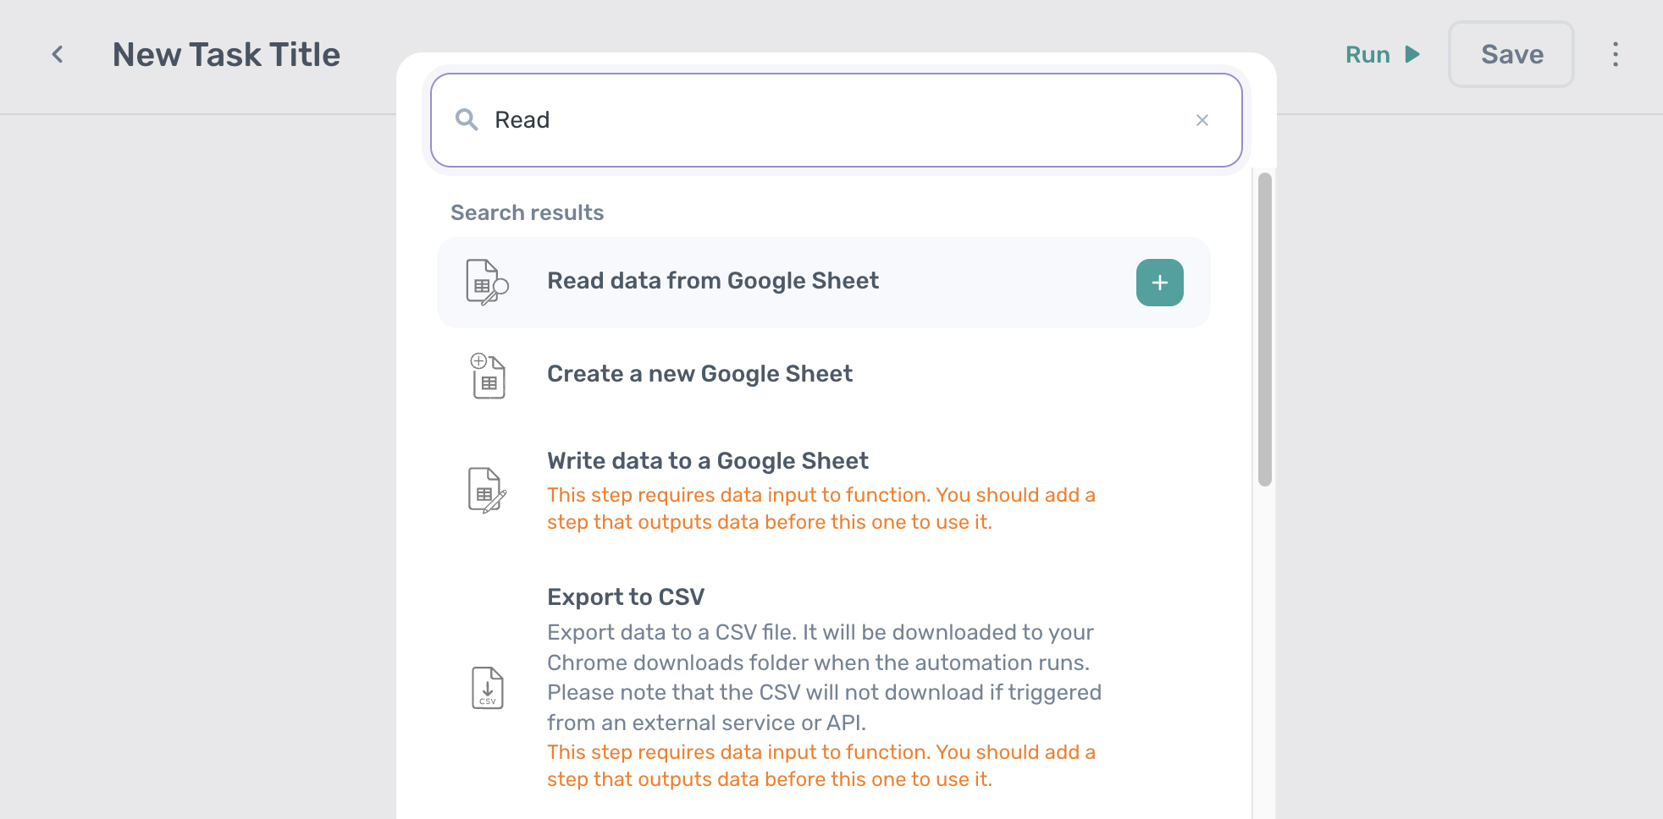The image size is (1663, 819).
Task: Run the automation
Action: tap(1367, 54)
